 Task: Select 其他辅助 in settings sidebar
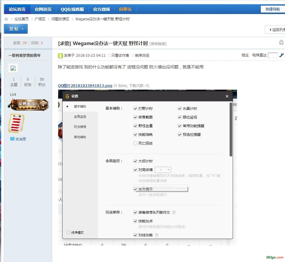(80, 137)
